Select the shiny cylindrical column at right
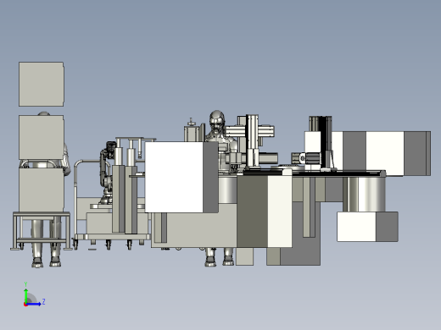 [x=364, y=195]
